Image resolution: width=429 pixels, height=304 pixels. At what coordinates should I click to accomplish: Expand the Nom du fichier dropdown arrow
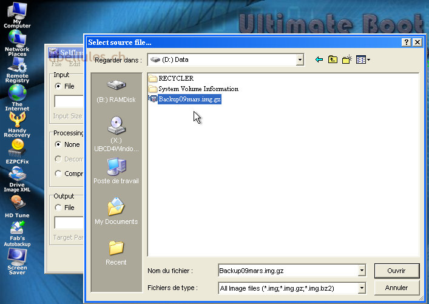(362, 271)
